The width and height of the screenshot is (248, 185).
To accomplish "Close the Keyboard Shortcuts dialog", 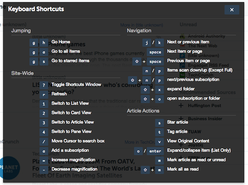I will coord(232,10).
